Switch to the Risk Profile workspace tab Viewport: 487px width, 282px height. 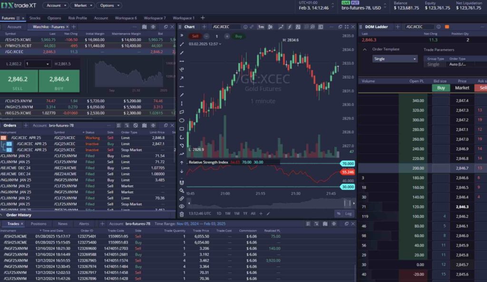point(78,18)
